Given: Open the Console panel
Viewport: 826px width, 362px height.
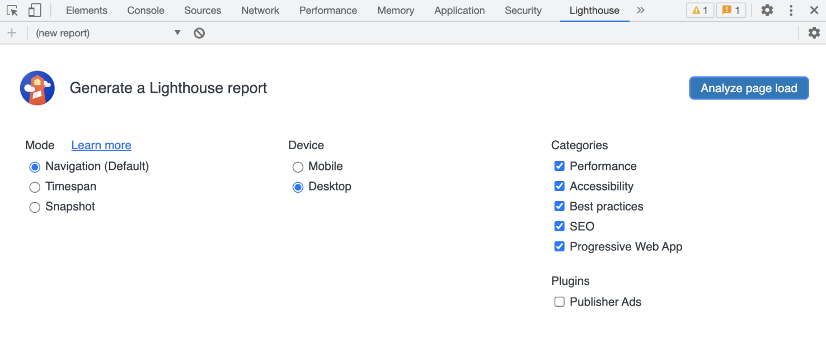Looking at the screenshot, I should [145, 10].
